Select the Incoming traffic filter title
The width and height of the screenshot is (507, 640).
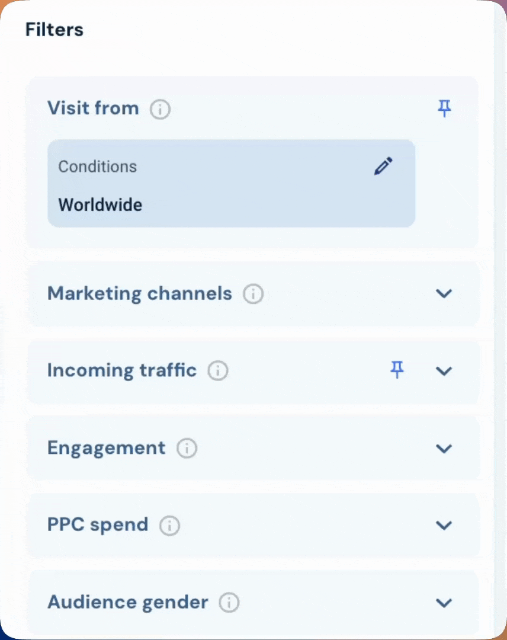coord(122,370)
